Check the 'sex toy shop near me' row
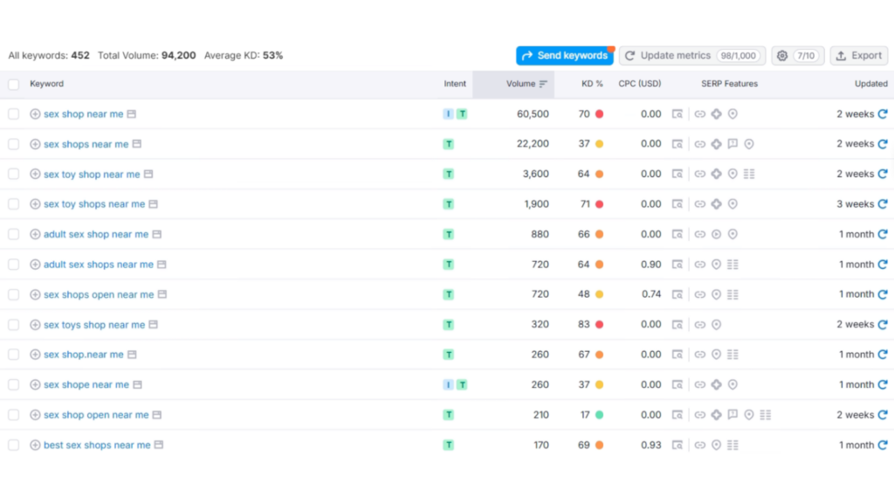Viewport: 894px width, 503px height. [x=14, y=174]
